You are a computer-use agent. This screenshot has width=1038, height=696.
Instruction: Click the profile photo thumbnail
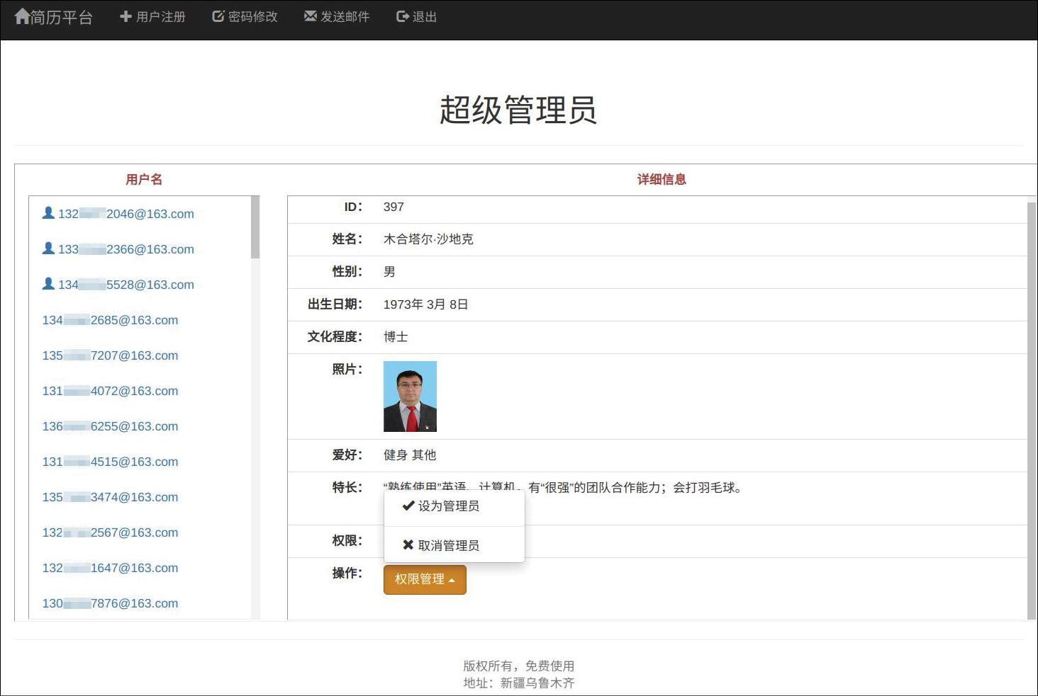pyautogui.click(x=410, y=397)
